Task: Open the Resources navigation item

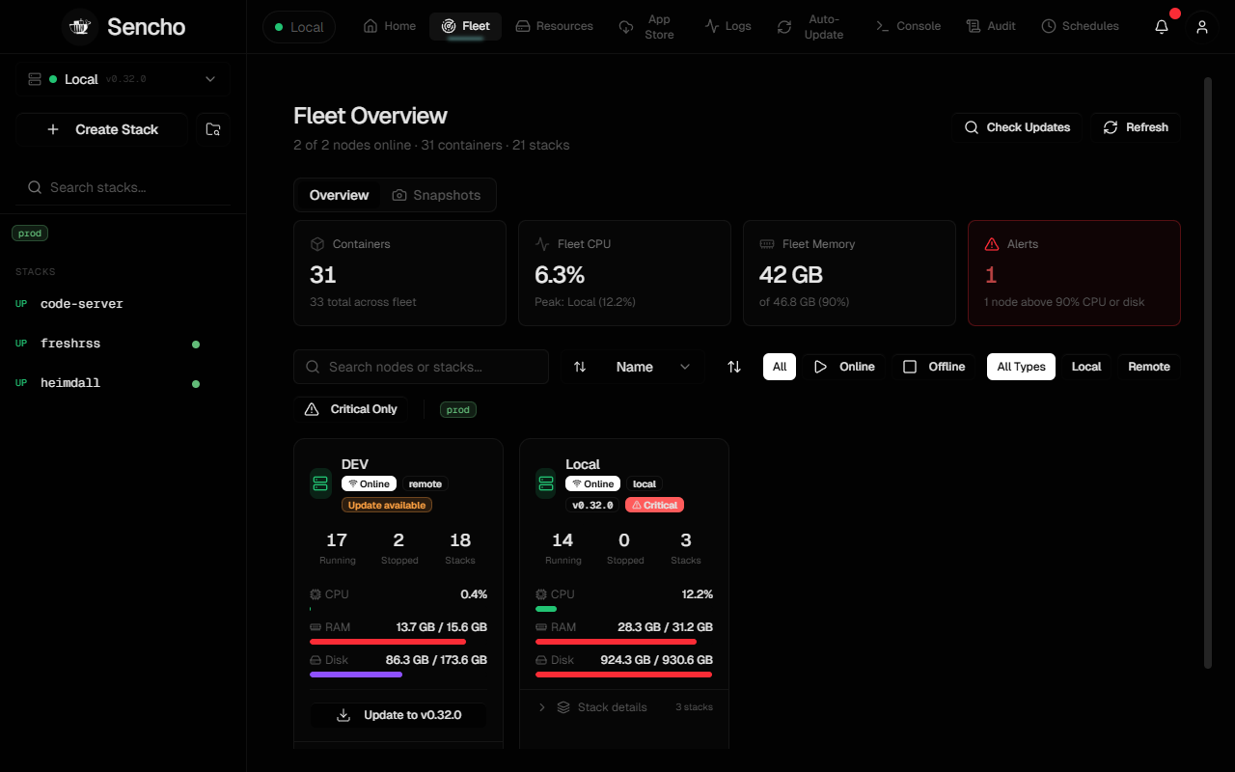Action: click(555, 26)
